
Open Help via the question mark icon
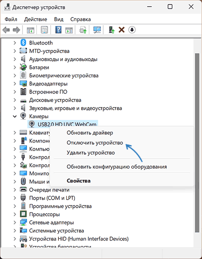pyautogui.click(x=58, y=30)
